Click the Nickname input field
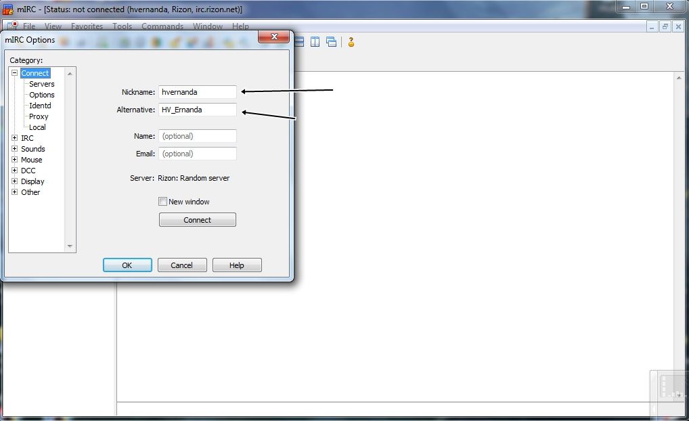689x421 pixels. pos(198,92)
